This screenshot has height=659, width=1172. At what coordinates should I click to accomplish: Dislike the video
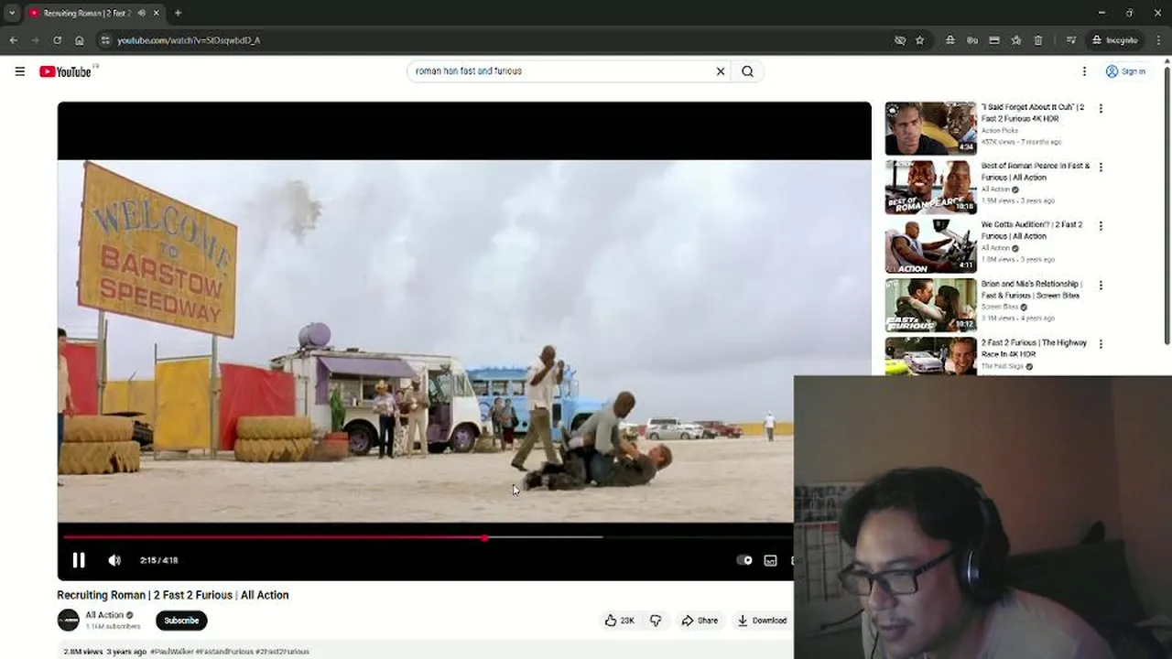[x=656, y=621]
